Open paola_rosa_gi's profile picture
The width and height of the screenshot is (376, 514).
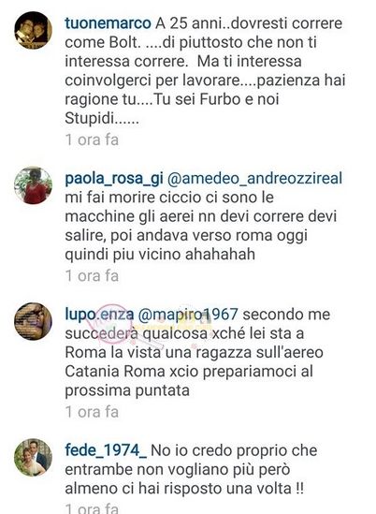pos(33,185)
